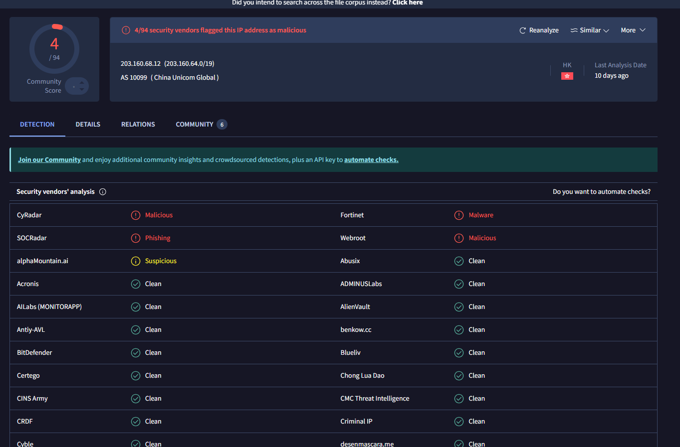This screenshot has height=447, width=680.
Task: Open the automate checks link
Action: (x=371, y=160)
